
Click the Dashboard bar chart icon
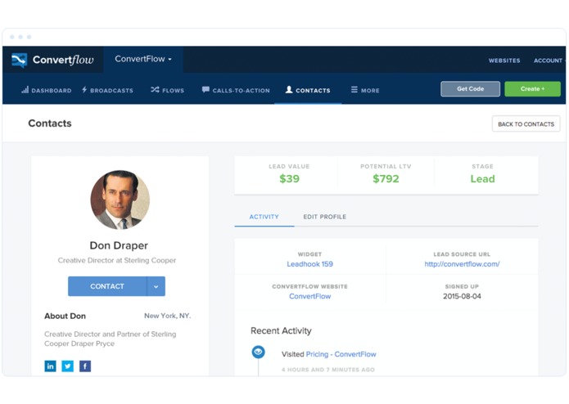pyautogui.click(x=25, y=89)
